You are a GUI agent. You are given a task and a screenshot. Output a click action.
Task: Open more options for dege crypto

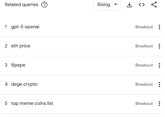(159, 84)
